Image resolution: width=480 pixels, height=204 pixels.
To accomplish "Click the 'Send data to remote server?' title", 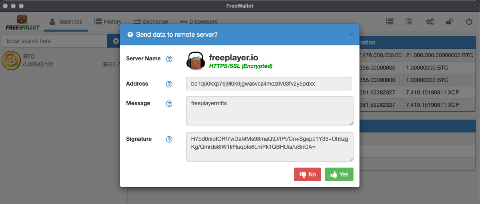I will [x=177, y=34].
